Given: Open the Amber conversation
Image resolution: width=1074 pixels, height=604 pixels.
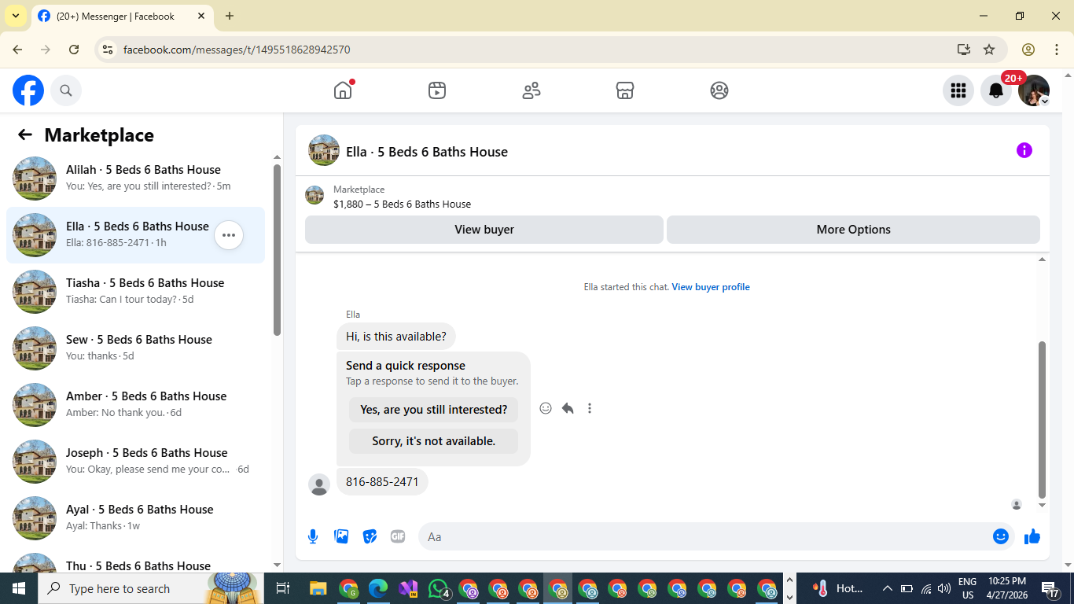Looking at the screenshot, I should (x=135, y=405).
